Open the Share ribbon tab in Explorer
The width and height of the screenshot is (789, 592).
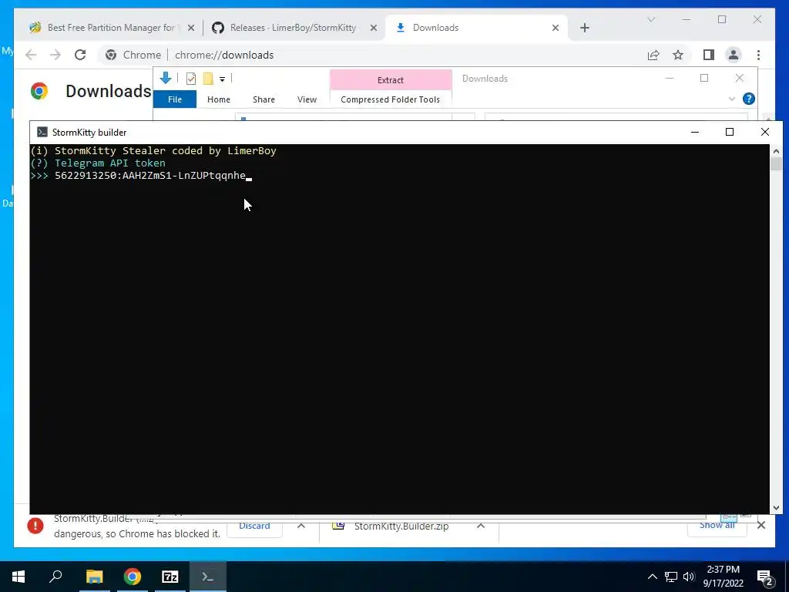click(264, 99)
